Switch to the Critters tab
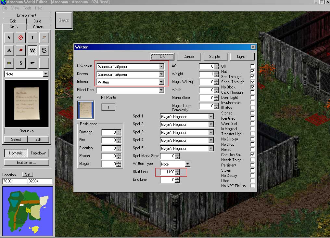Viewport: 330px width, 238px height. 38,27
